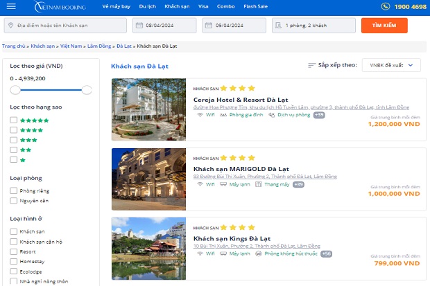Viewport: 430px width, 286px height.
Task: Go to Trang chủ breadcrumb link
Action: coord(13,46)
